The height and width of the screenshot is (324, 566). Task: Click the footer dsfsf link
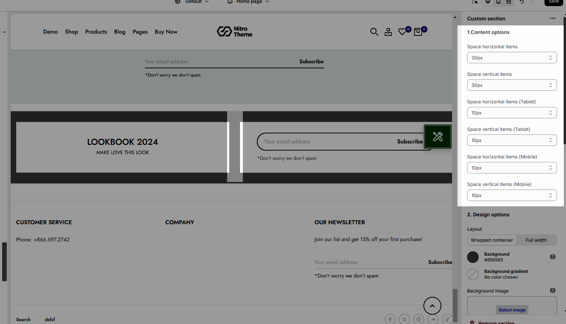[x=50, y=320]
